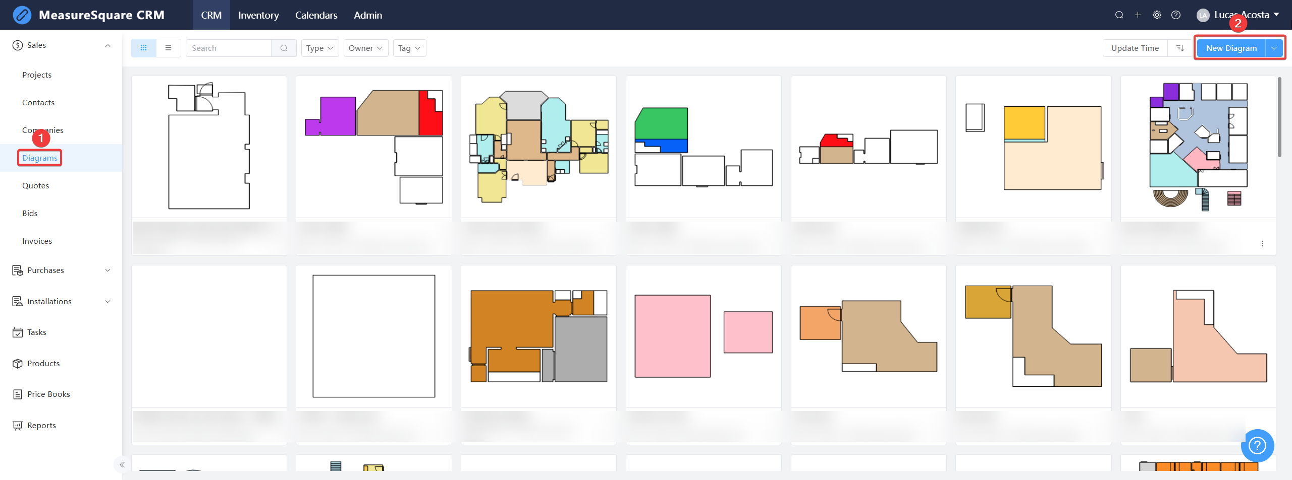
Task: Click the Price Books icon in sidebar
Action: pos(18,394)
